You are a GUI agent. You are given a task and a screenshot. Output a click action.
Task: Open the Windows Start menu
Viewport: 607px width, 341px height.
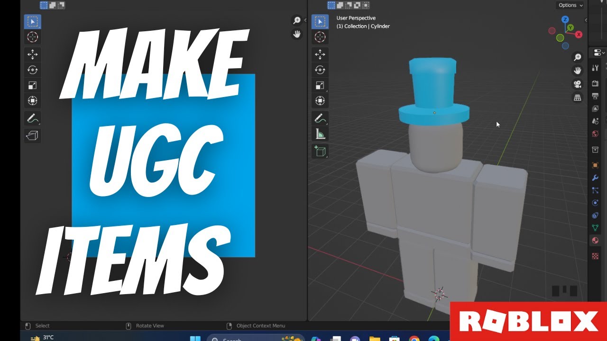click(195, 339)
